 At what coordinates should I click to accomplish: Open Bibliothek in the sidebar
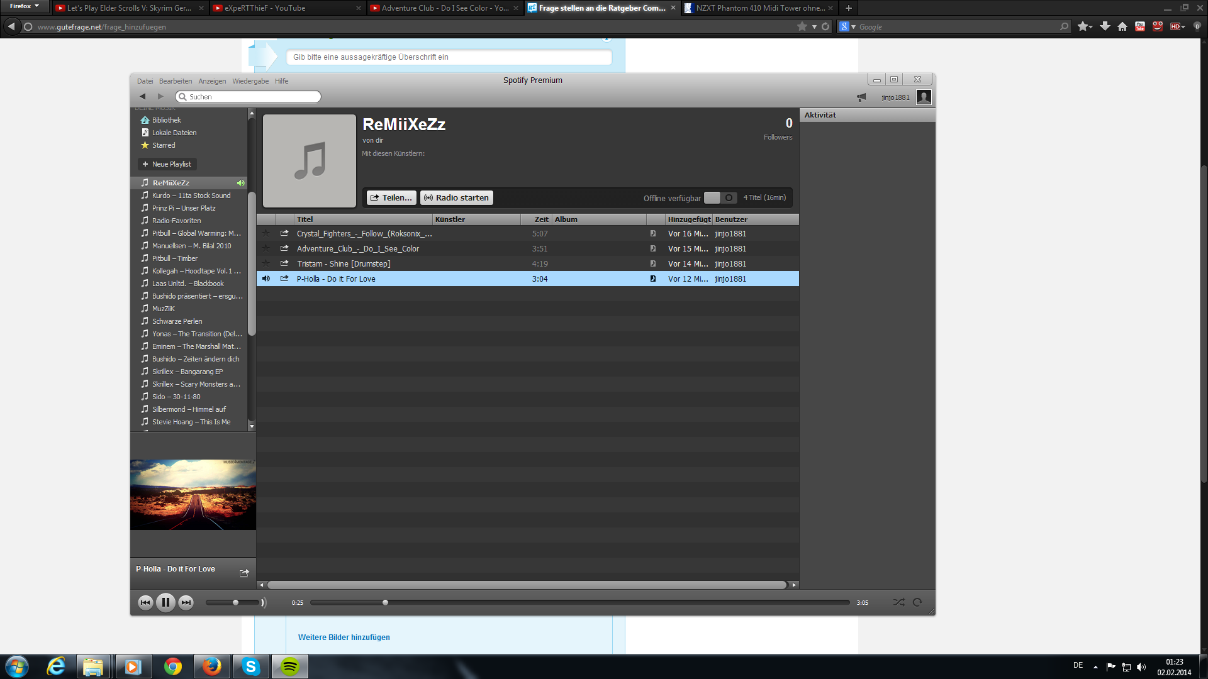166,120
